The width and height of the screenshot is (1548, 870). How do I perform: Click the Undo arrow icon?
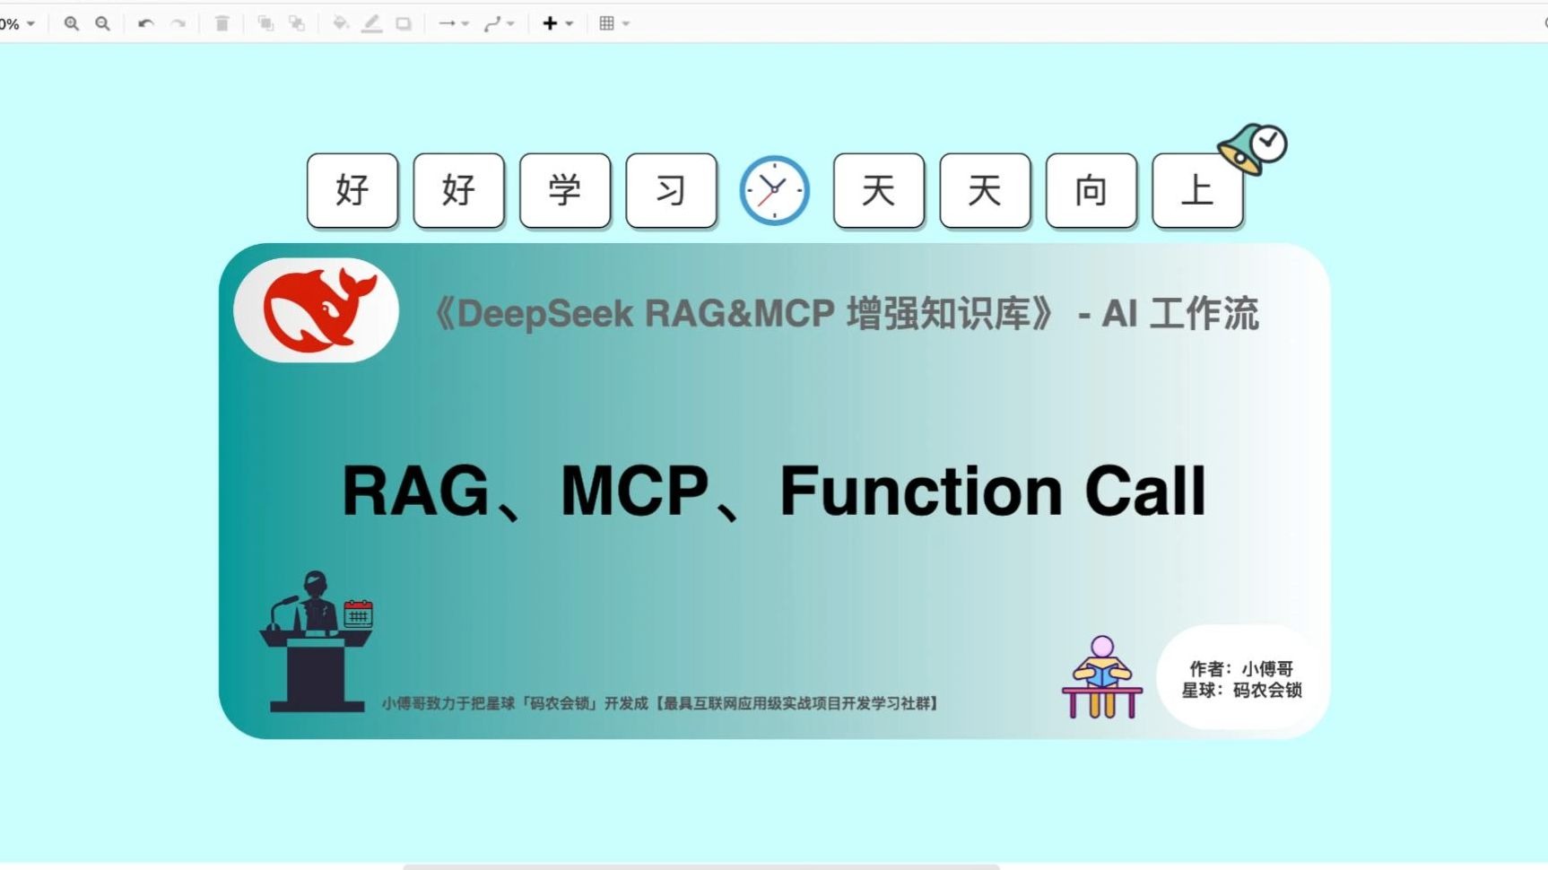146,24
